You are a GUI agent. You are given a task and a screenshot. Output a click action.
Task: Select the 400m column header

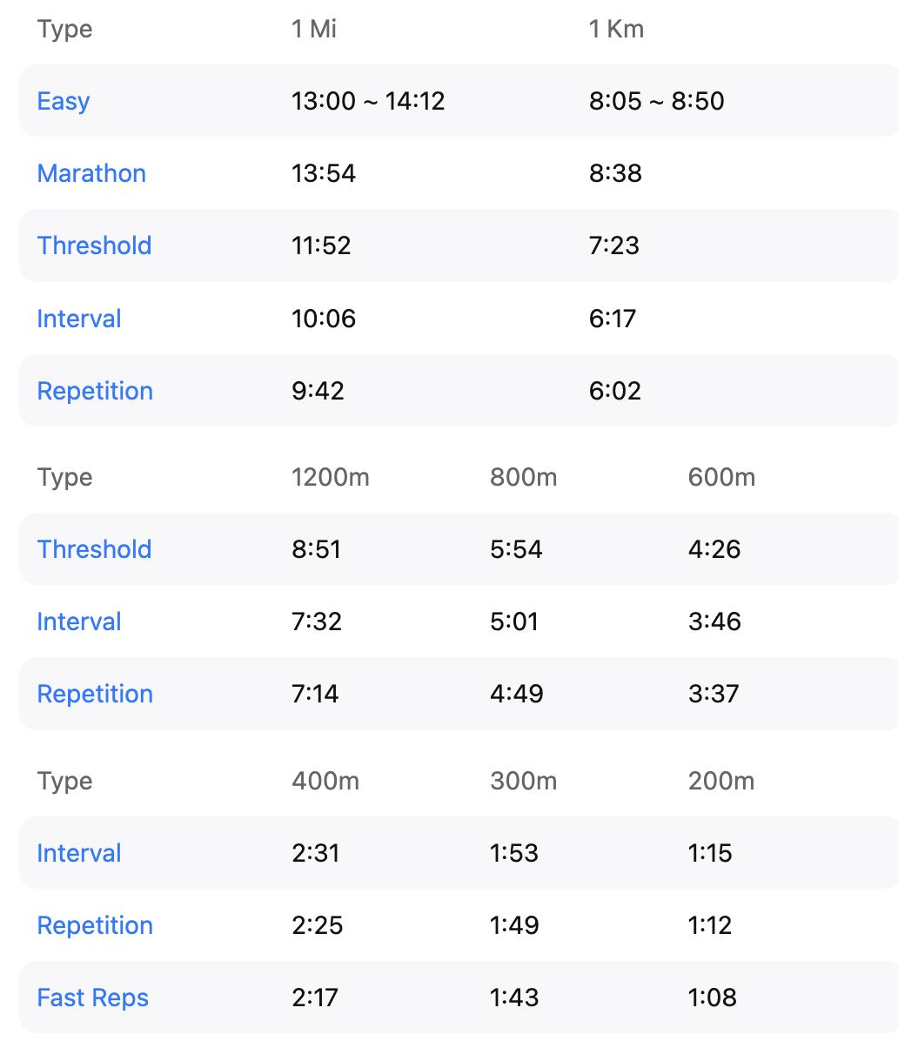(325, 781)
